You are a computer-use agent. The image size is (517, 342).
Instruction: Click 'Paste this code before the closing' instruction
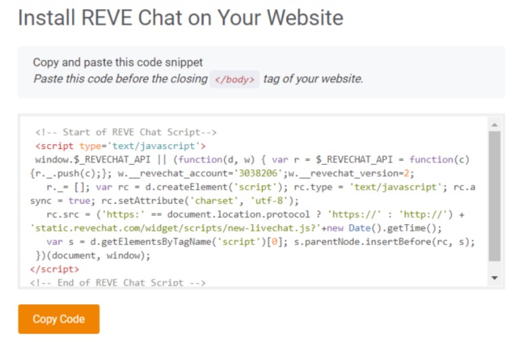tap(120, 79)
